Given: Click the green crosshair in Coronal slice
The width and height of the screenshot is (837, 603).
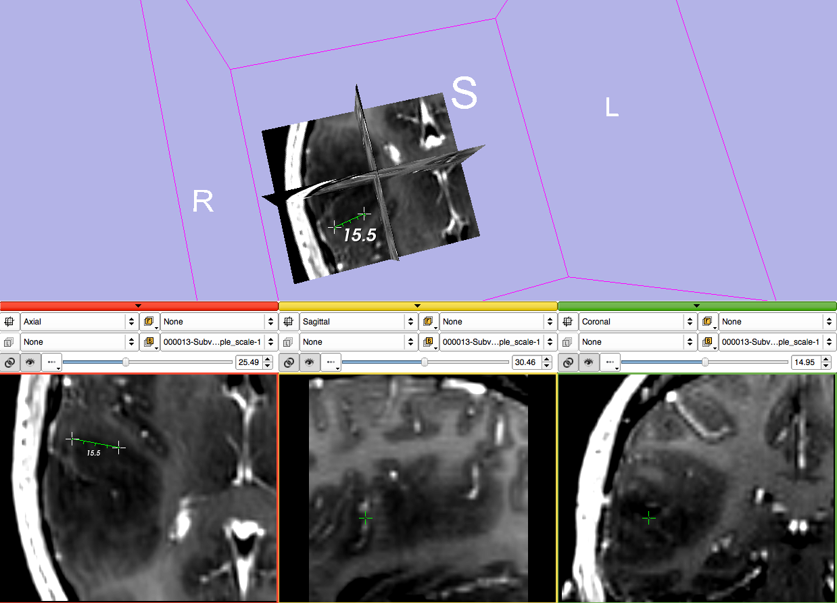Looking at the screenshot, I should click(649, 518).
